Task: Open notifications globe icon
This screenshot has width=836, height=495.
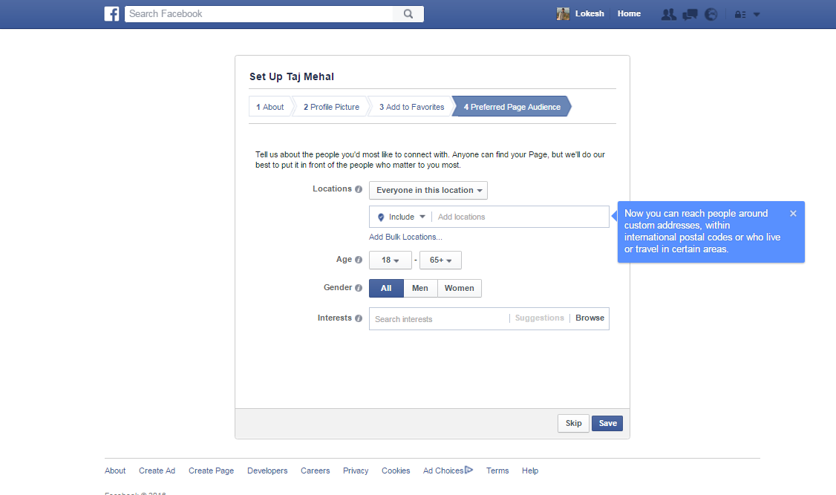Action: tap(711, 14)
